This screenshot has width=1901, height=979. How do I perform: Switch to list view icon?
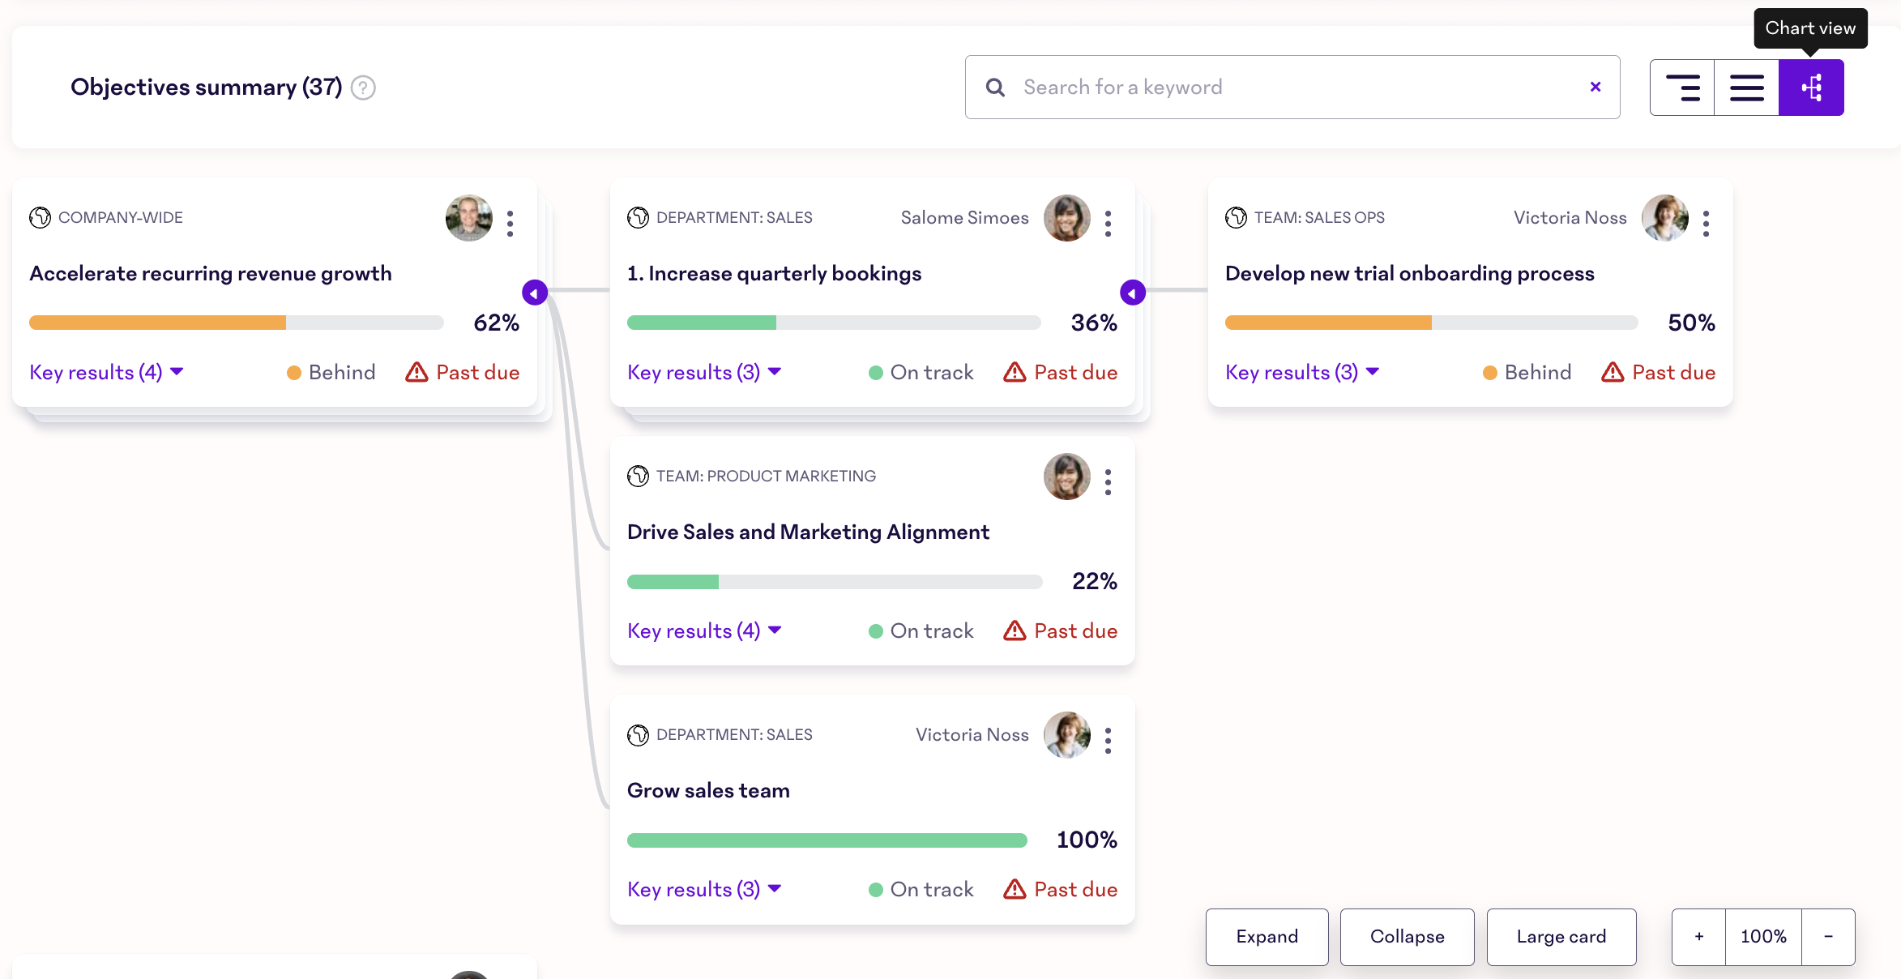[1746, 88]
